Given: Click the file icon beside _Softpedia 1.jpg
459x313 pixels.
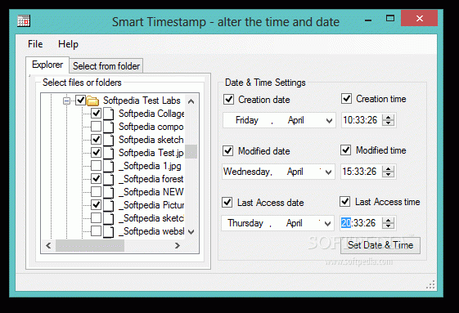Looking at the screenshot, I should [x=108, y=166].
